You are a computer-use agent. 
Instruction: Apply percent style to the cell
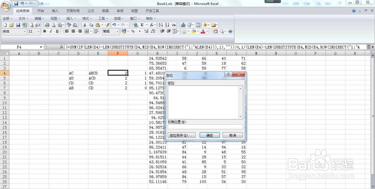pyautogui.click(x=133, y=31)
